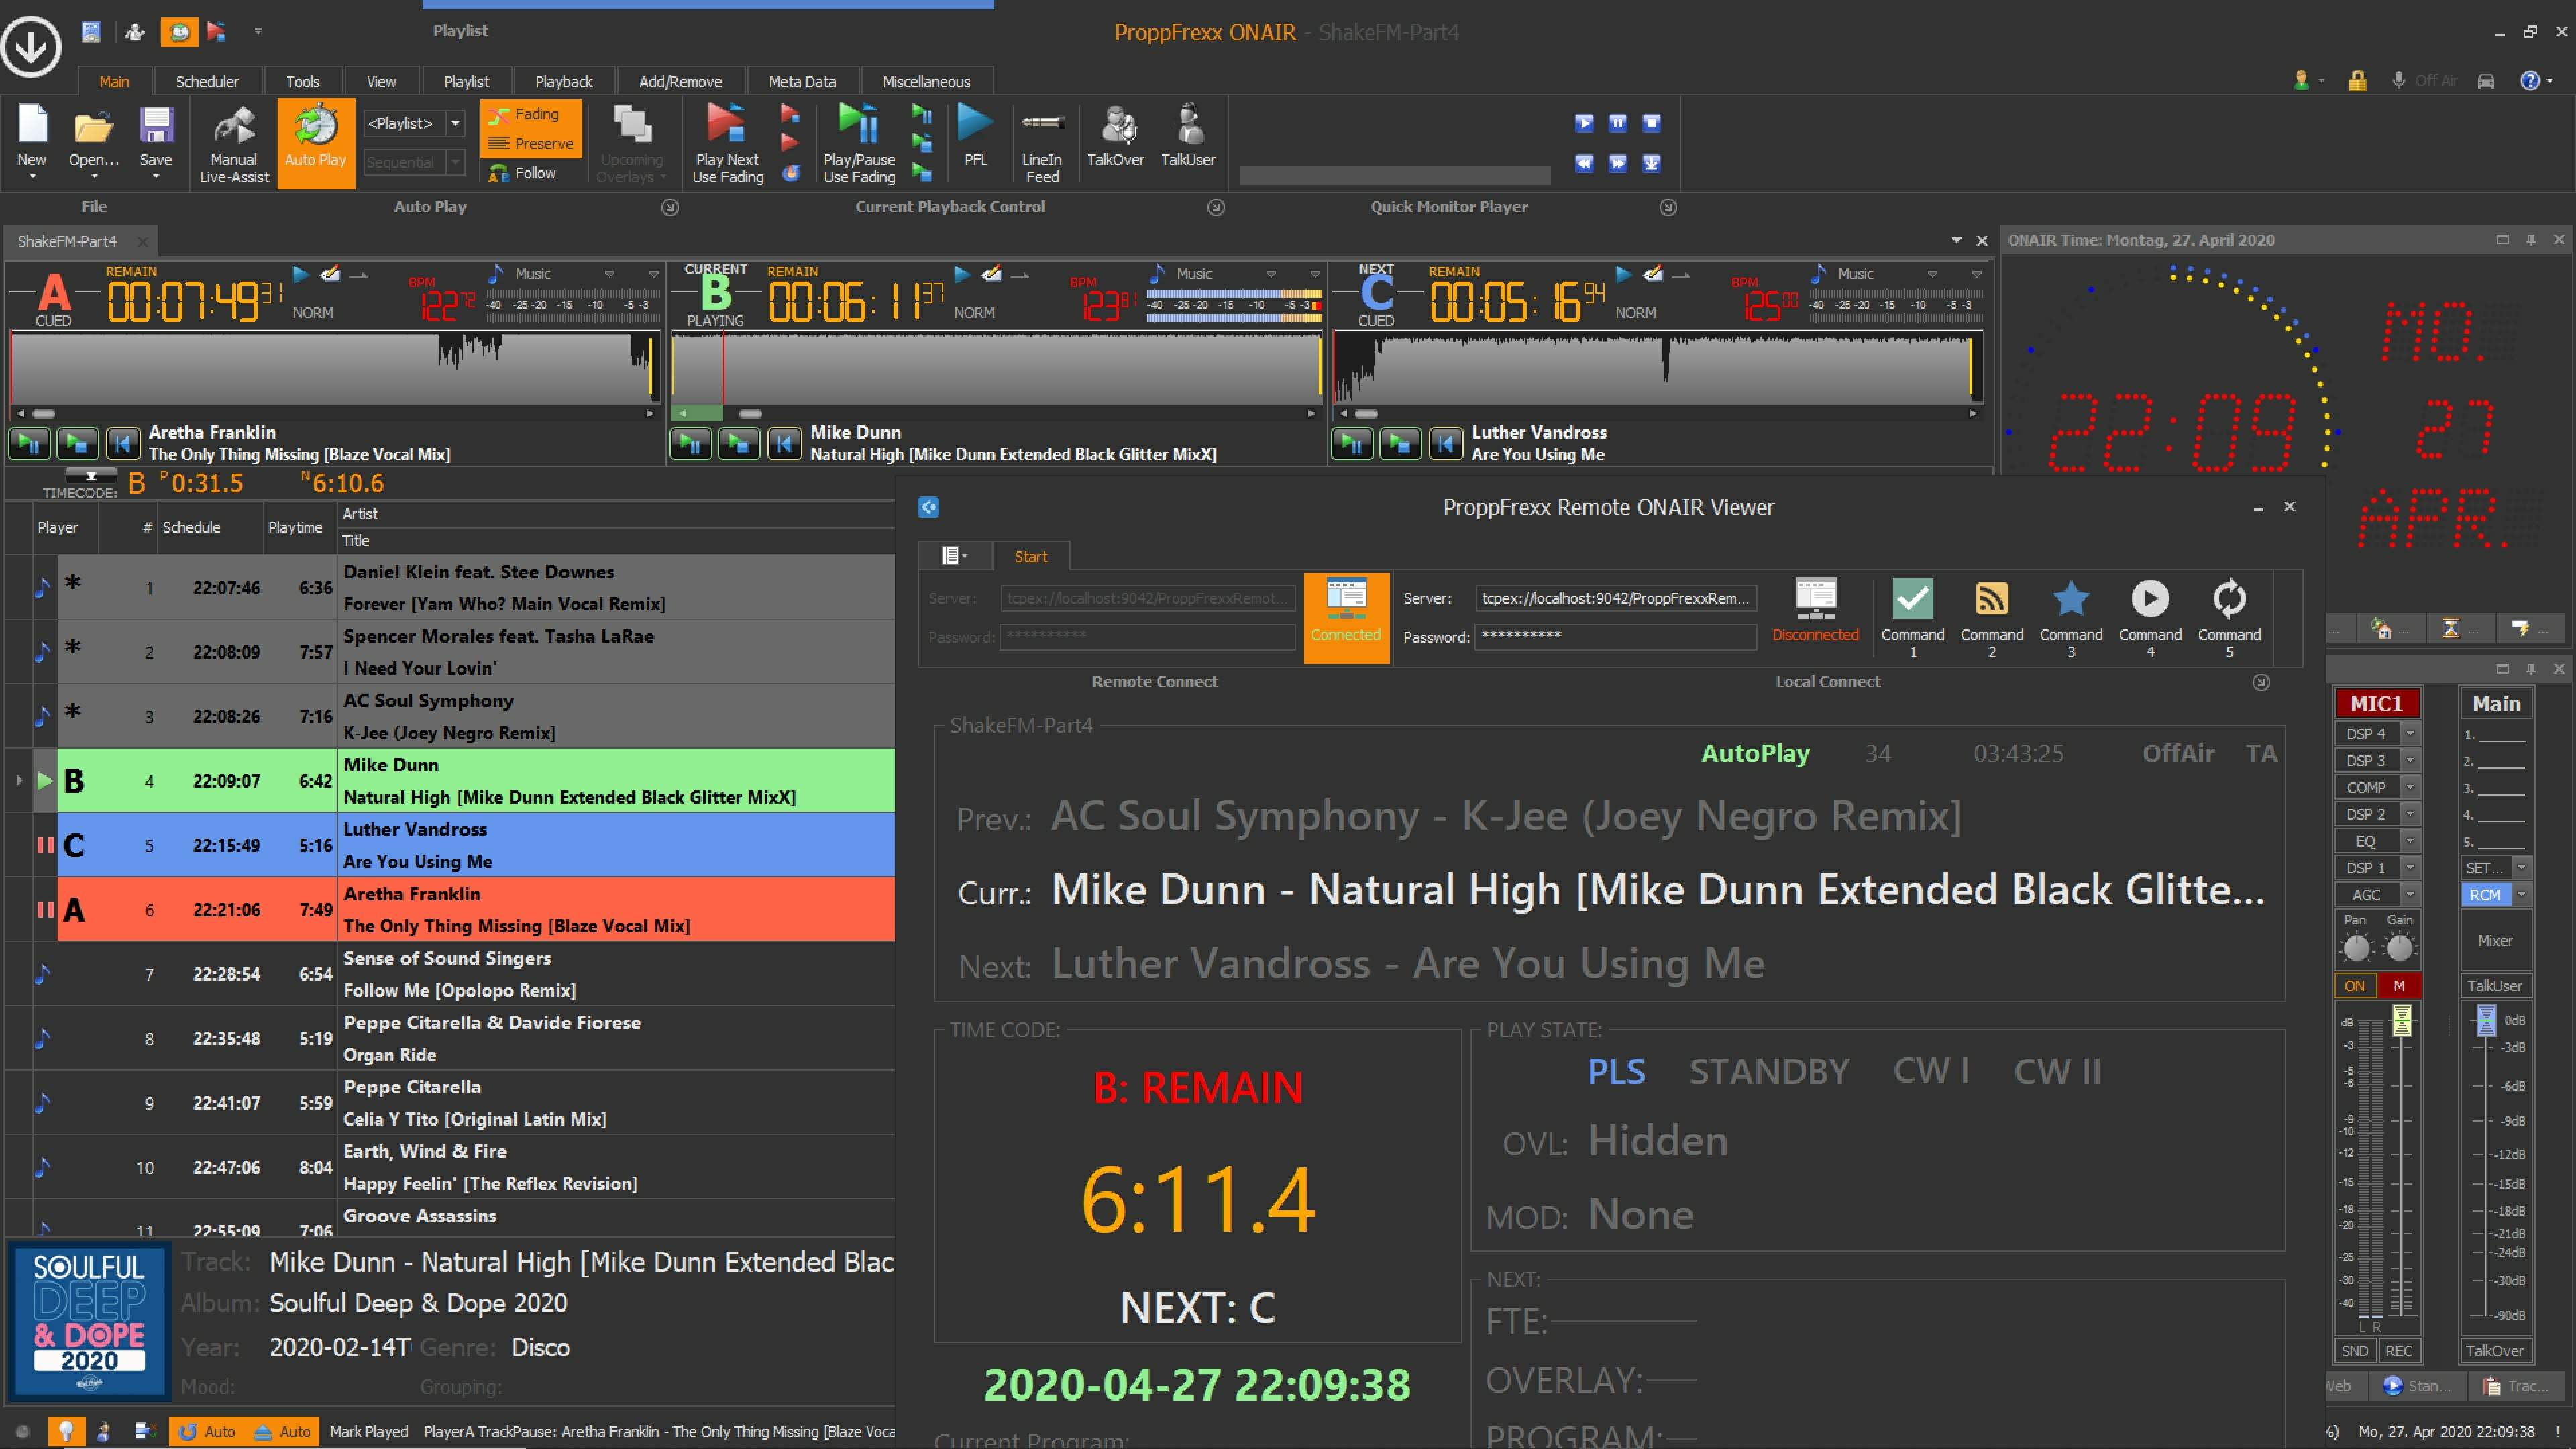The image size is (2576, 1449).
Task: Open the <Playlist> dropdown
Action: coord(455,123)
